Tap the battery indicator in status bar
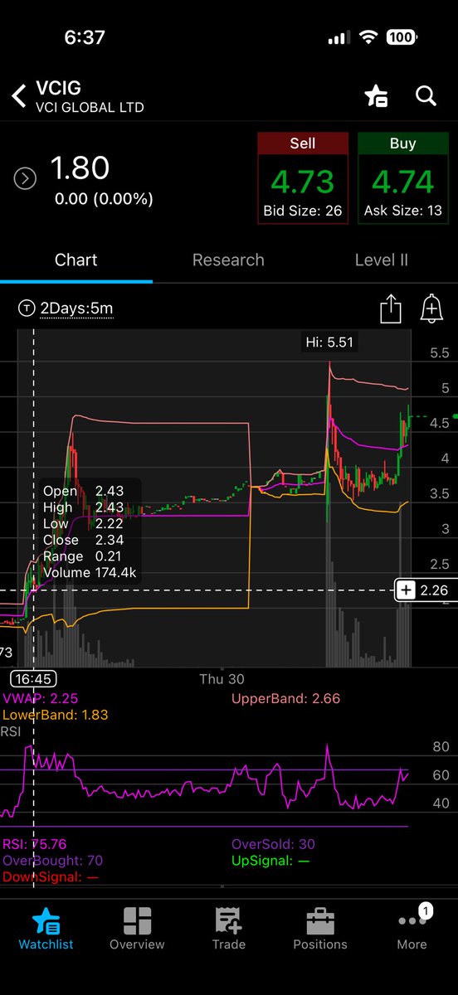Viewport: 458px width, 995px height. (402, 38)
